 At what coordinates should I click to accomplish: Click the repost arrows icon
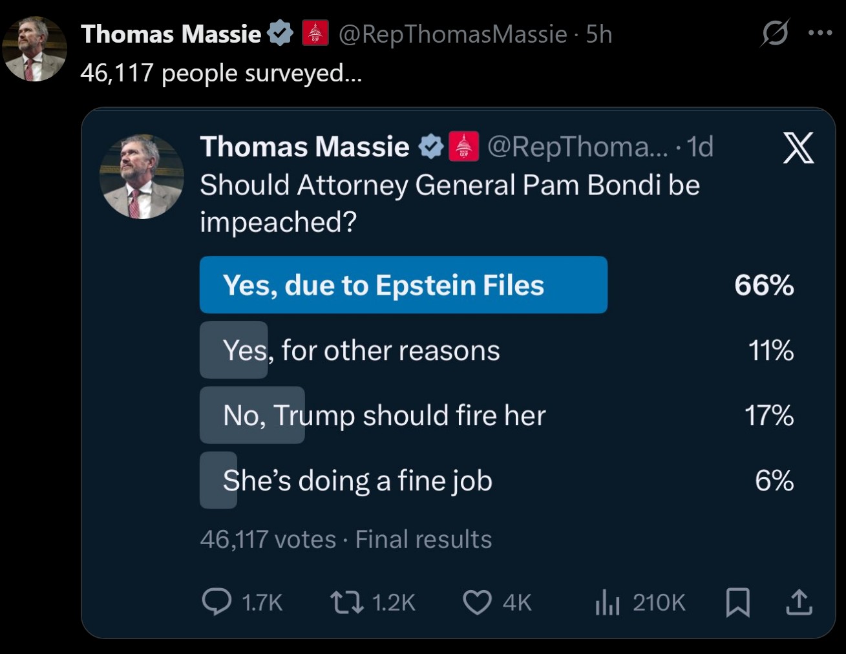tap(346, 602)
